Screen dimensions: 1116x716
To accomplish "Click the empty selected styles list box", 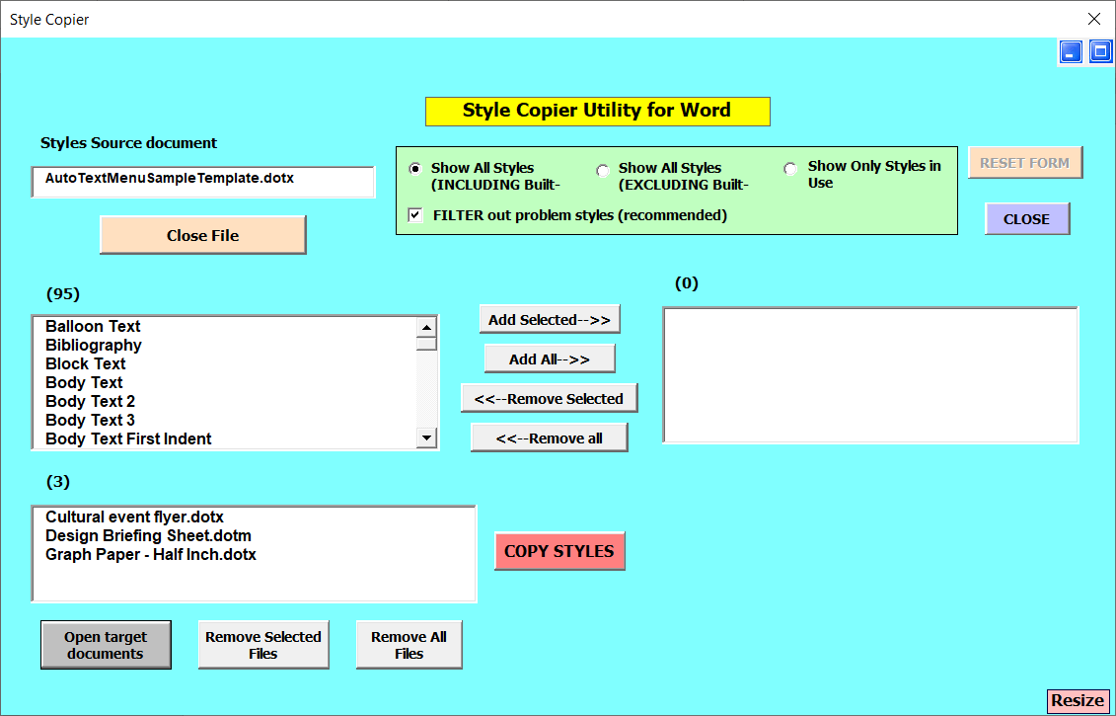I will pyautogui.click(x=870, y=374).
